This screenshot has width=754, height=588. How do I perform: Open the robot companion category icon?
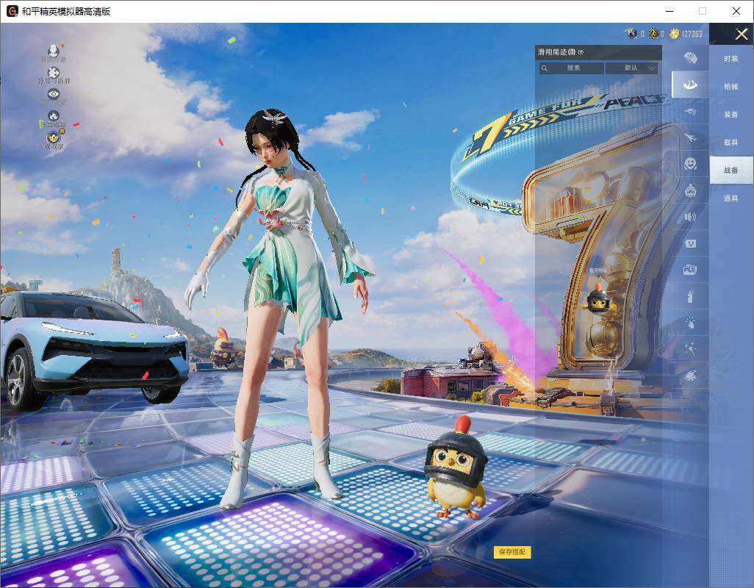[x=690, y=191]
